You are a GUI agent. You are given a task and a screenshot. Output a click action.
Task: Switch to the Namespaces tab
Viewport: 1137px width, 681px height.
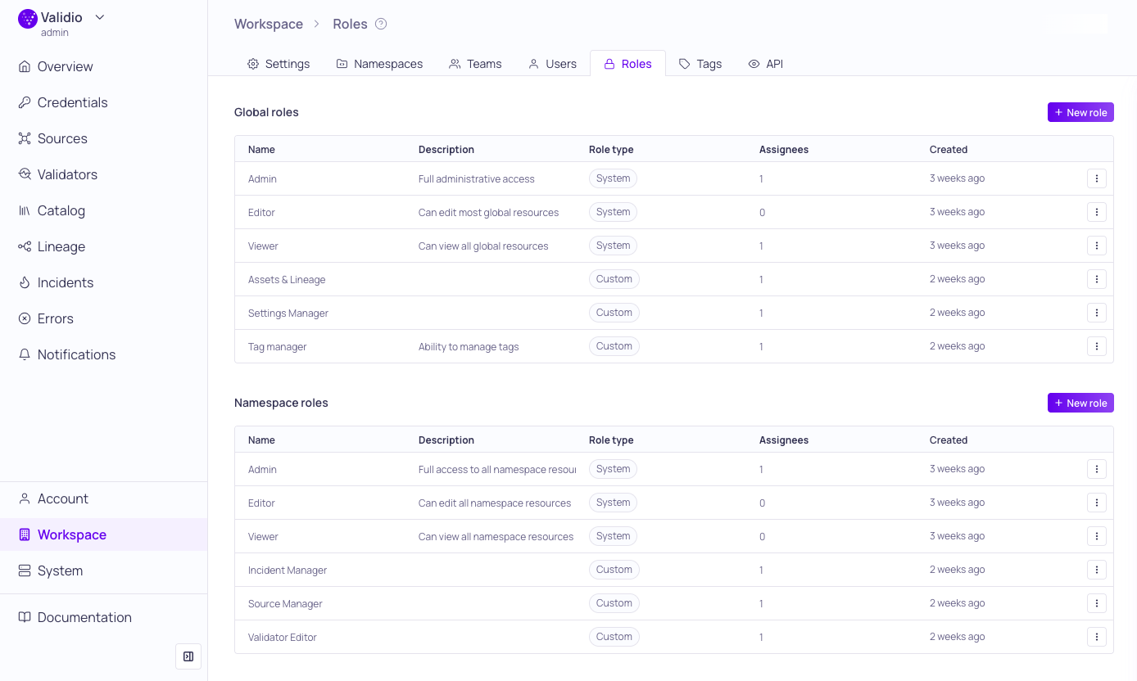coord(379,64)
